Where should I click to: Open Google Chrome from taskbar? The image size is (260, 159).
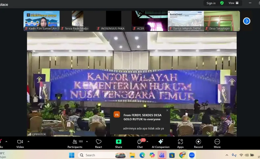[x=182, y=155]
